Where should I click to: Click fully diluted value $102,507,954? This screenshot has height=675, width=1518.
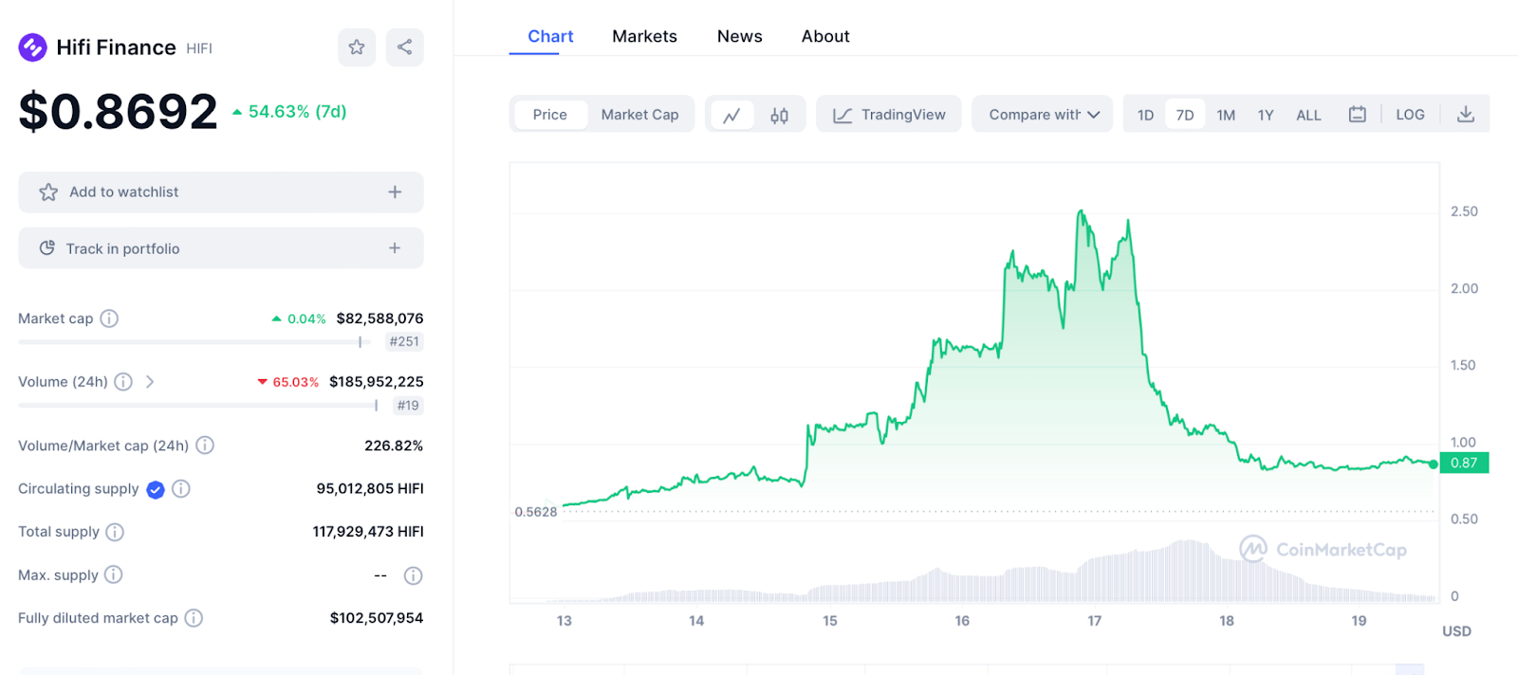[x=377, y=618]
